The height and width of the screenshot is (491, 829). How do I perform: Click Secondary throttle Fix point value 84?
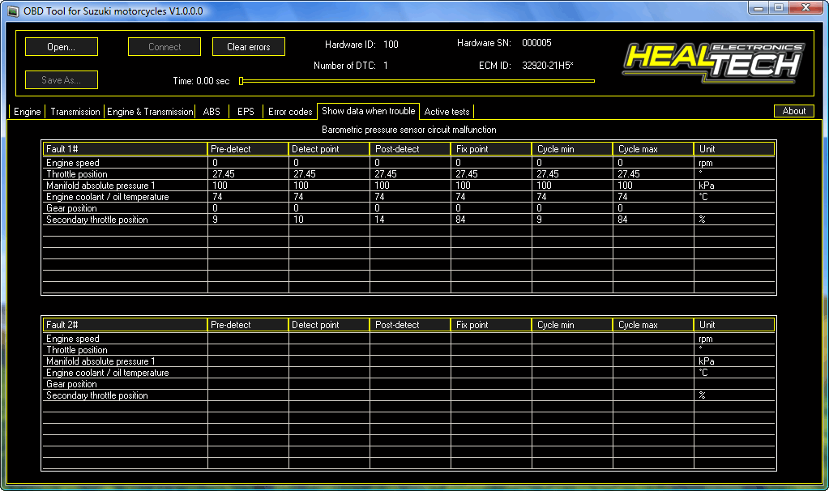(460, 220)
